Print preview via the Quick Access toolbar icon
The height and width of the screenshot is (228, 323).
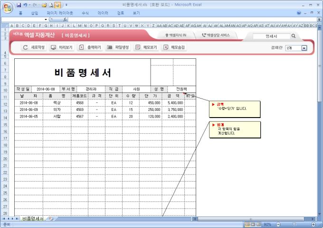[51, 5]
